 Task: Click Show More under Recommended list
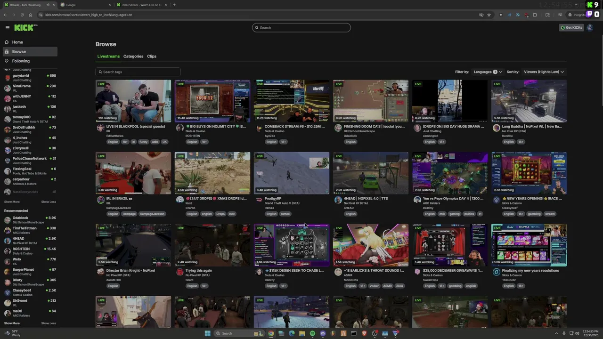pos(12,323)
